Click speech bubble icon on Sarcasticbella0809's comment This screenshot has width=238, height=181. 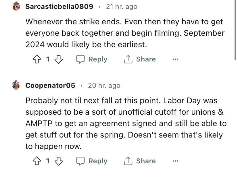[x=80, y=59]
